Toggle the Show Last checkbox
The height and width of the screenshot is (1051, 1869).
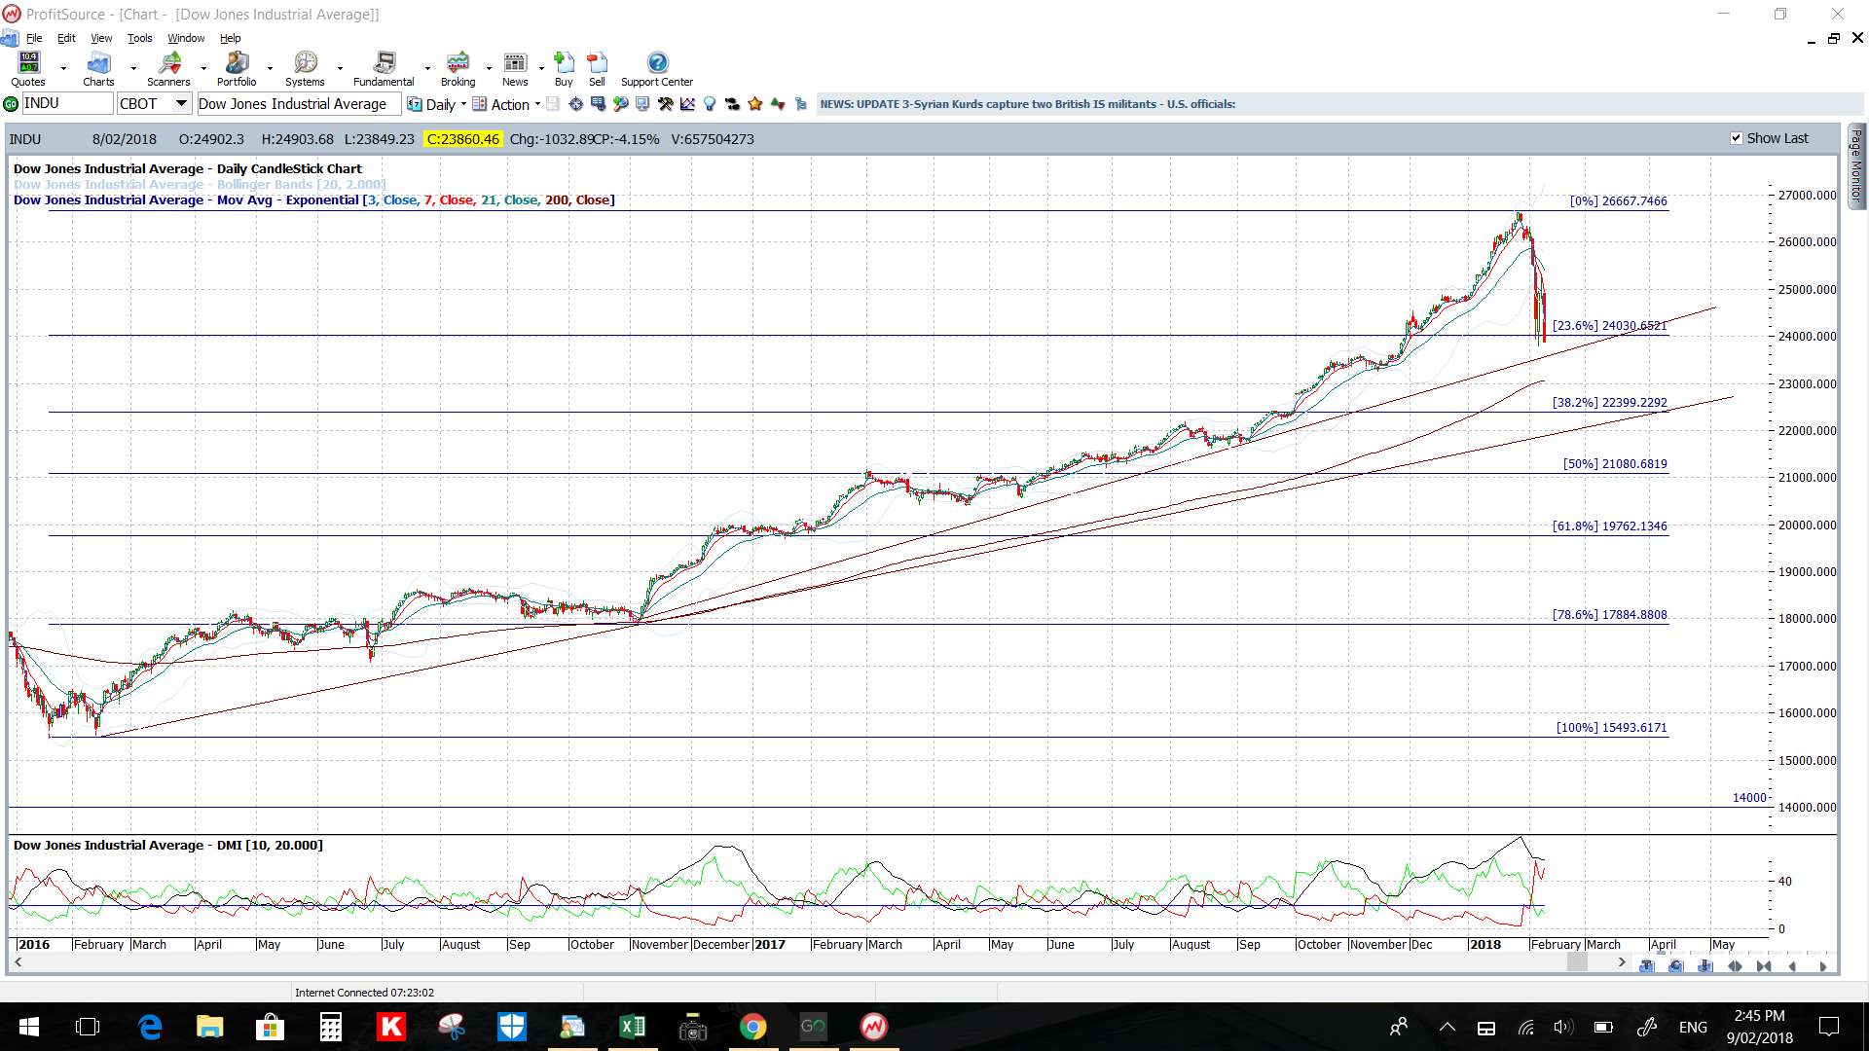1736,138
